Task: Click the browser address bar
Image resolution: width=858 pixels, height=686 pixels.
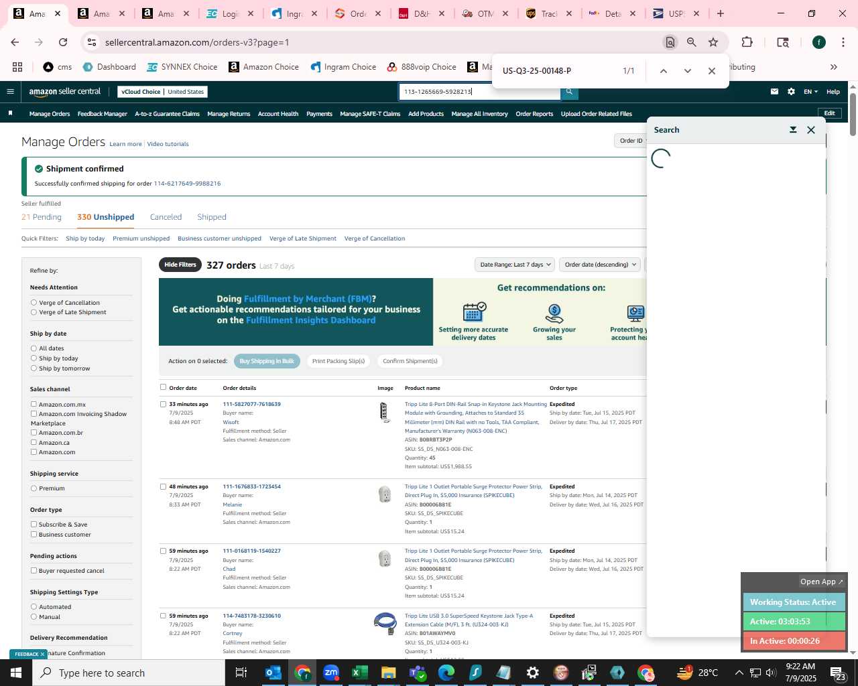Action: [x=381, y=42]
